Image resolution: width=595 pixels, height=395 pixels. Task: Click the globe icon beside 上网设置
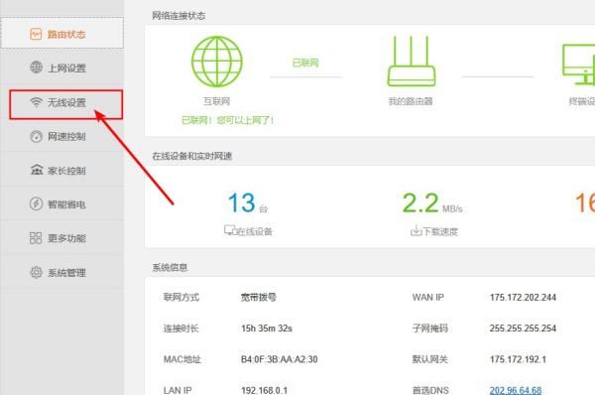tap(36, 67)
